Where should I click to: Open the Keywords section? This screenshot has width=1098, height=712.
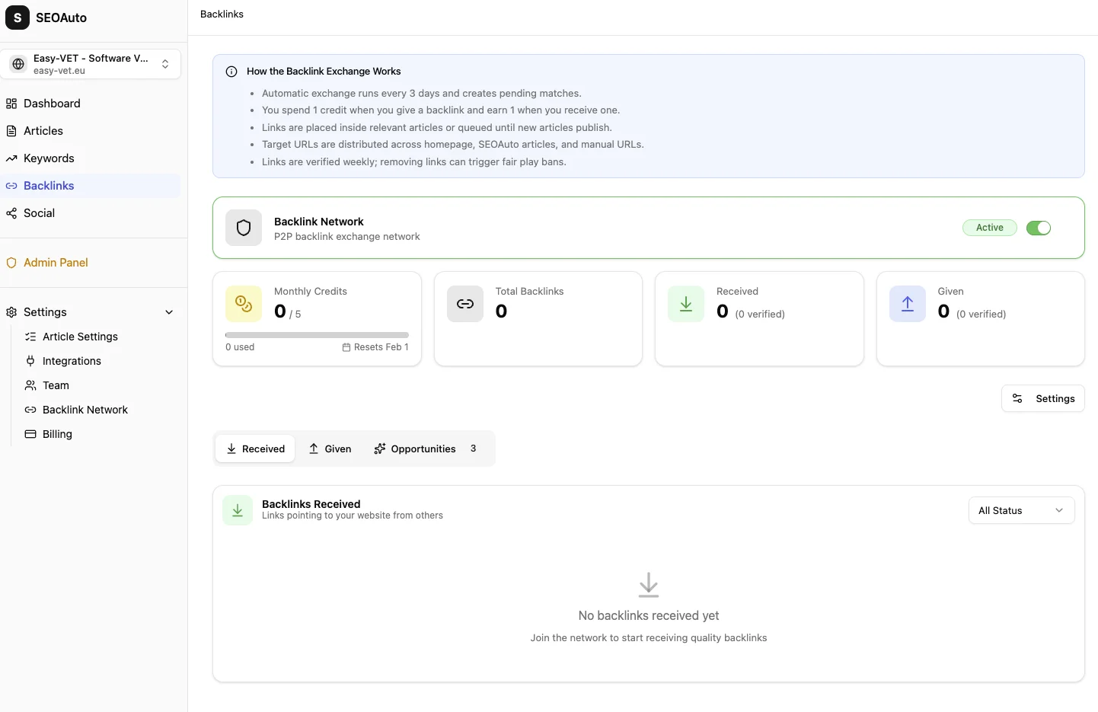click(x=49, y=158)
